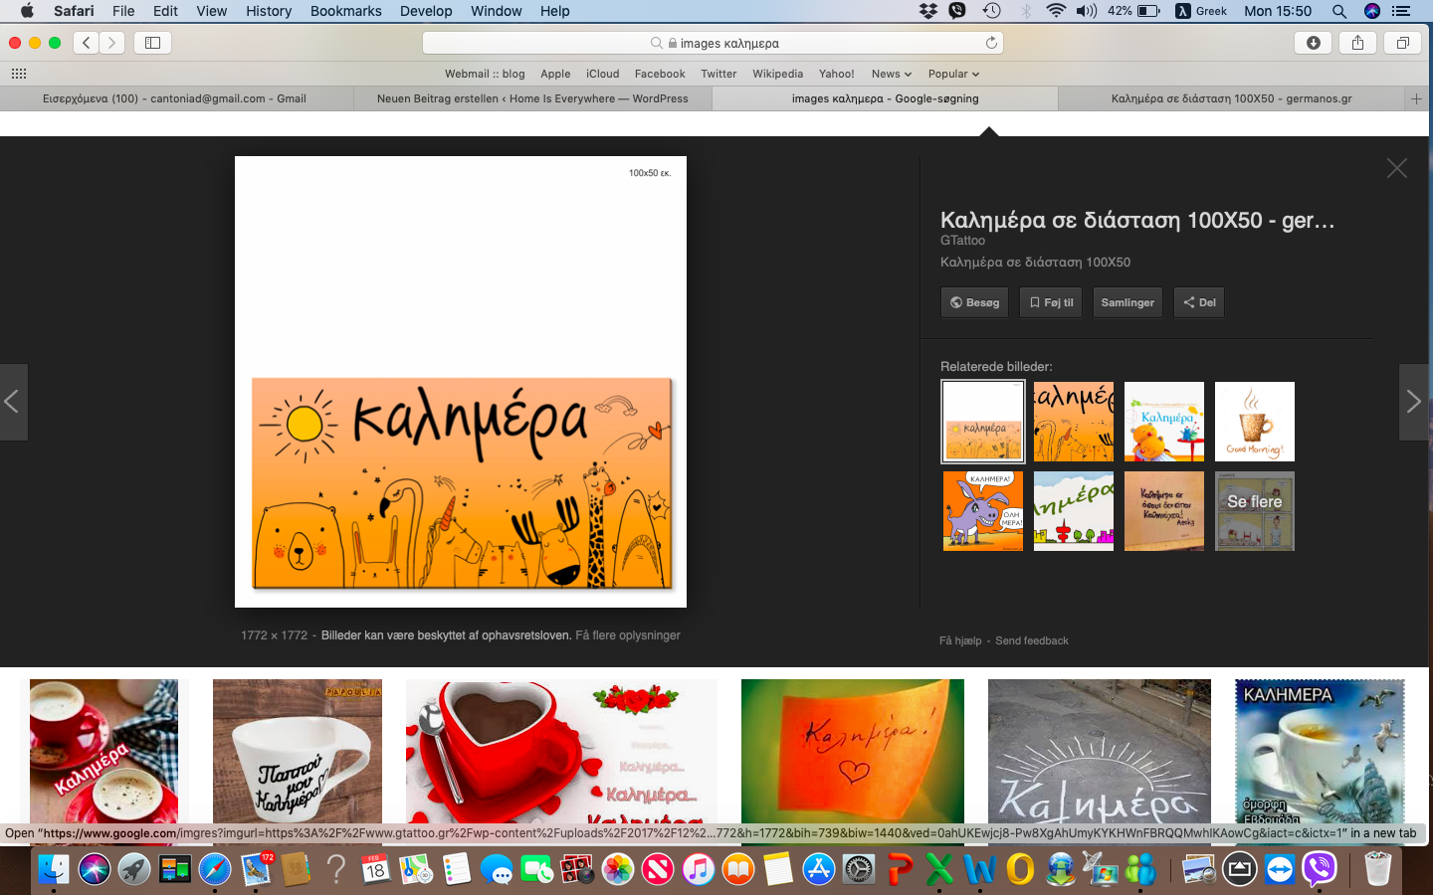
Task: Close the image preview panel
Action: (1397, 169)
